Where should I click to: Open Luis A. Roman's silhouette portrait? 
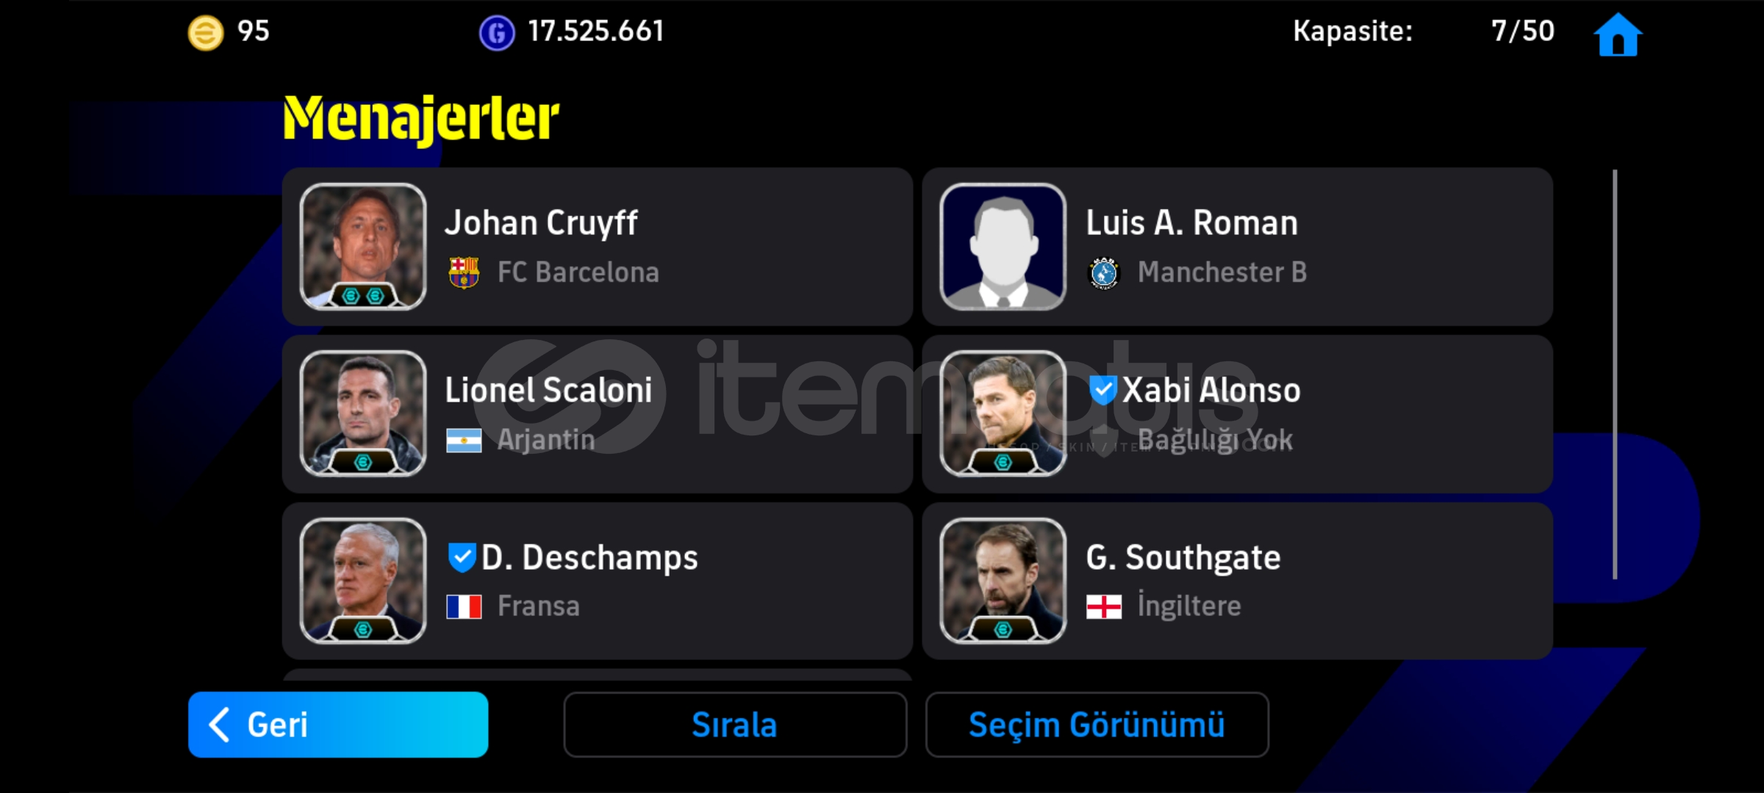(x=1003, y=247)
